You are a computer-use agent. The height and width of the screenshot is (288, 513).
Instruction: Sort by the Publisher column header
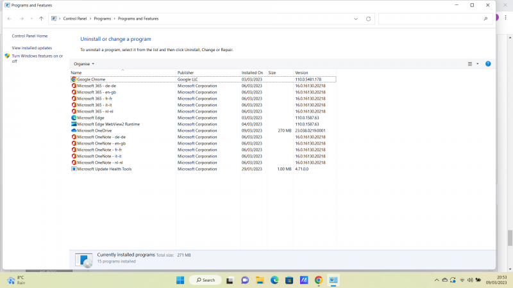208,72
